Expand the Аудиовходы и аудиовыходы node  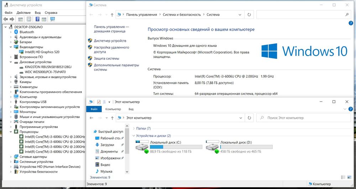point(11,37)
